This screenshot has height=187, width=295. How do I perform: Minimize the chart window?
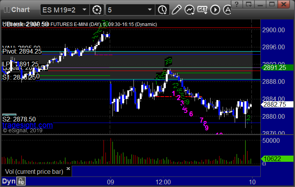pos(260,4)
